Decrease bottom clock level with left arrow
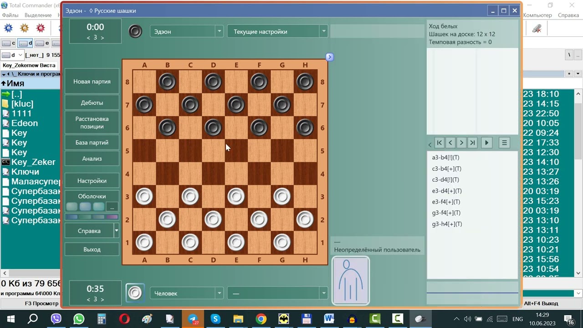 coord(88,300)
